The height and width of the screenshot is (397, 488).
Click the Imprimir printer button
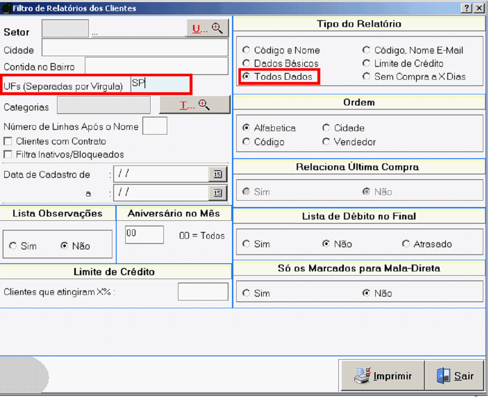click(x=383, y=376)
